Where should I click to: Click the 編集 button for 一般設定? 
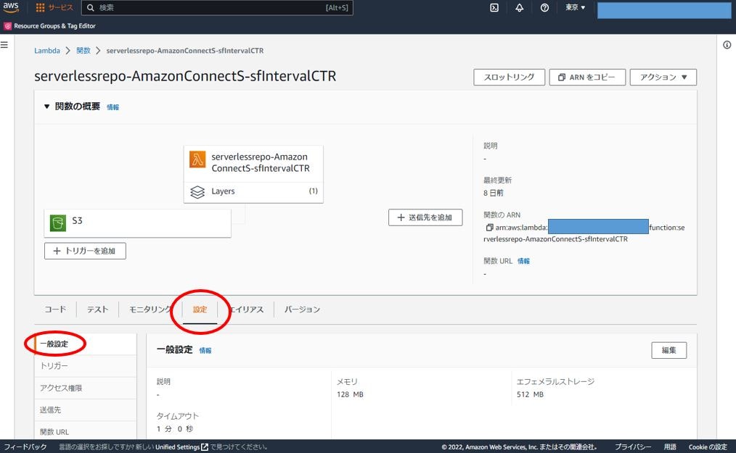(x=669, y=350)
